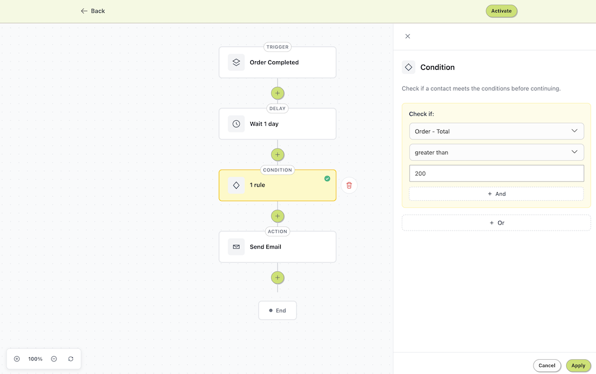Cancel the condition changes
This screenshot has width=596, height=374.
[547, 366]
